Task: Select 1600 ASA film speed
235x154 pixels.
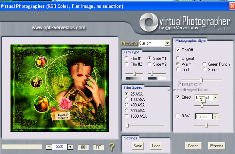Action: (x=127, y=116)
